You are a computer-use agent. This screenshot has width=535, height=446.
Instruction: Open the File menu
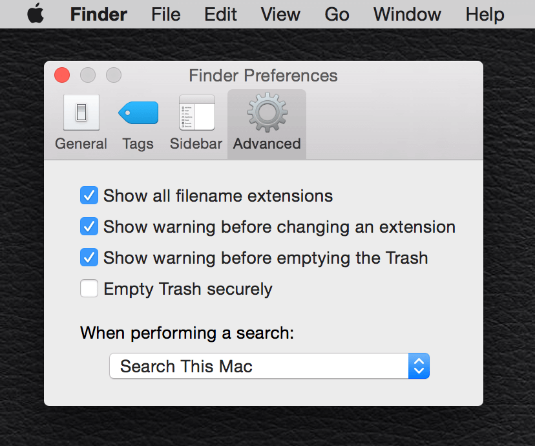166,14
